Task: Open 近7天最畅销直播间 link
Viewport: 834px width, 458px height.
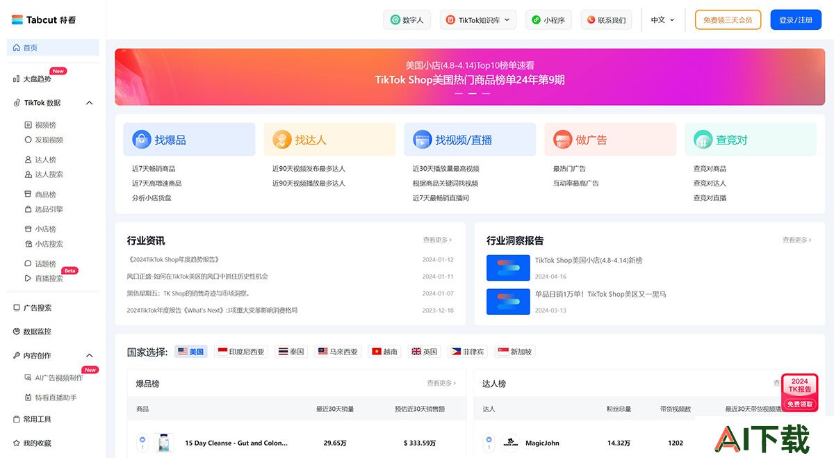Action: coord(441,198)
